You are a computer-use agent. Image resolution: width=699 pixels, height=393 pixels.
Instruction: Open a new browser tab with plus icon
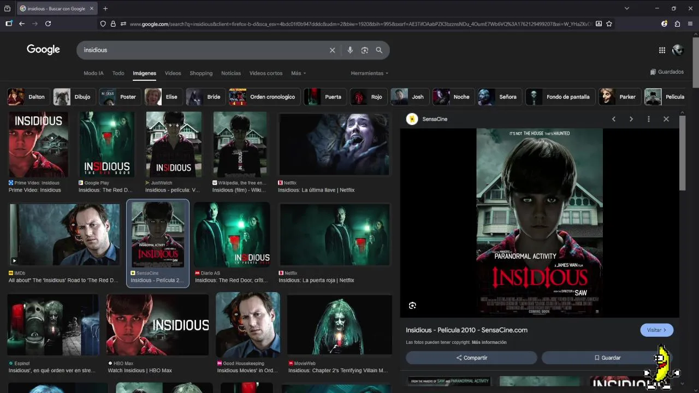(x=105, y=8)
